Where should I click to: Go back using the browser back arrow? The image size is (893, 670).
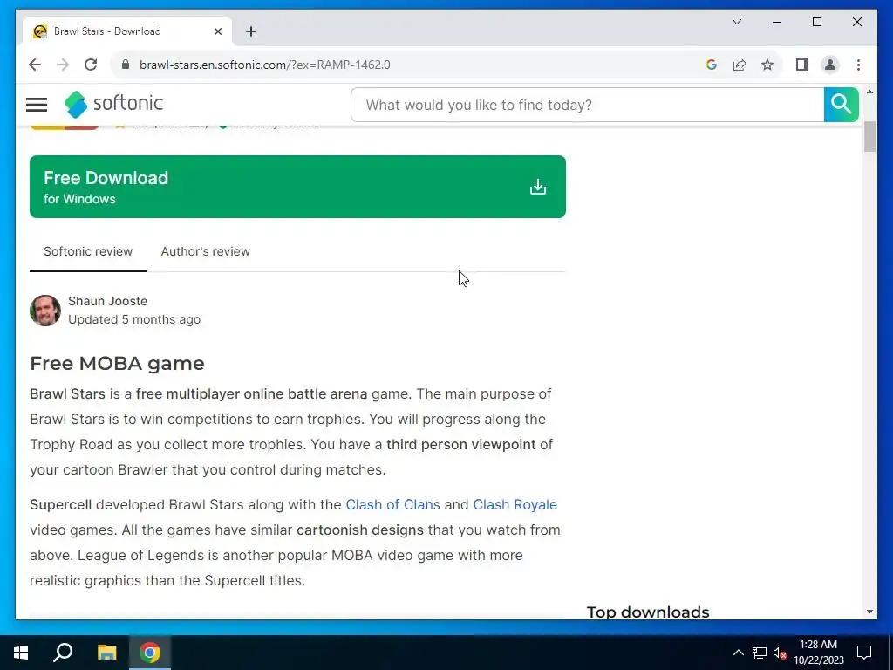tap(35, 65)
